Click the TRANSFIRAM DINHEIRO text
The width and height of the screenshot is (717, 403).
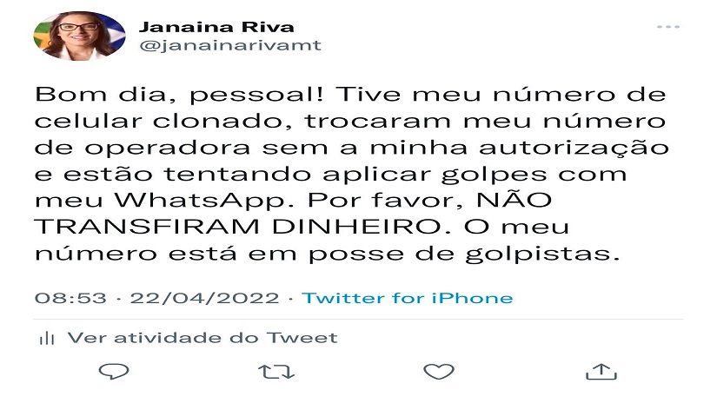pos(239,227)
